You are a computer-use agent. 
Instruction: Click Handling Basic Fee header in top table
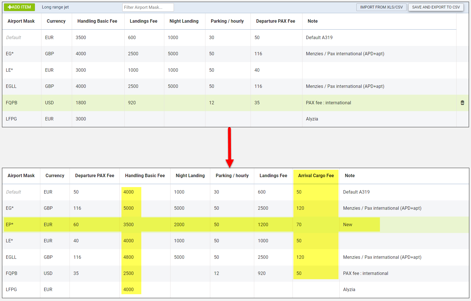pos(97,21)
